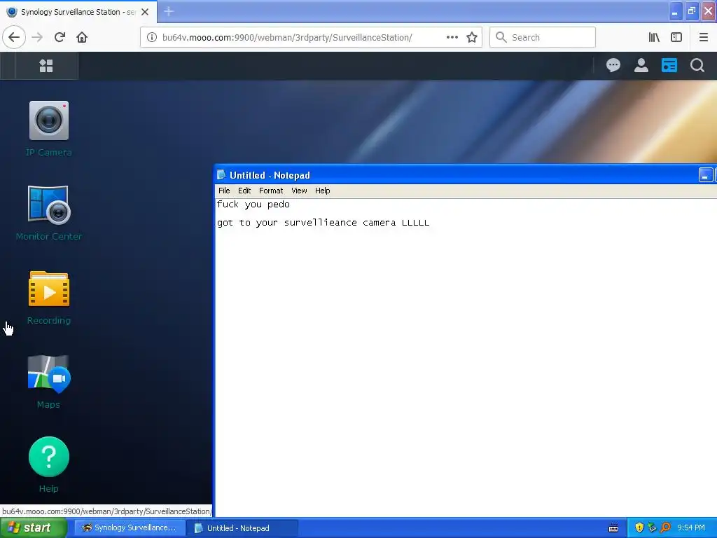The image size is (717, 538).
Task: Open Surveillance Station main menu grid
Action: pos(46,66)
